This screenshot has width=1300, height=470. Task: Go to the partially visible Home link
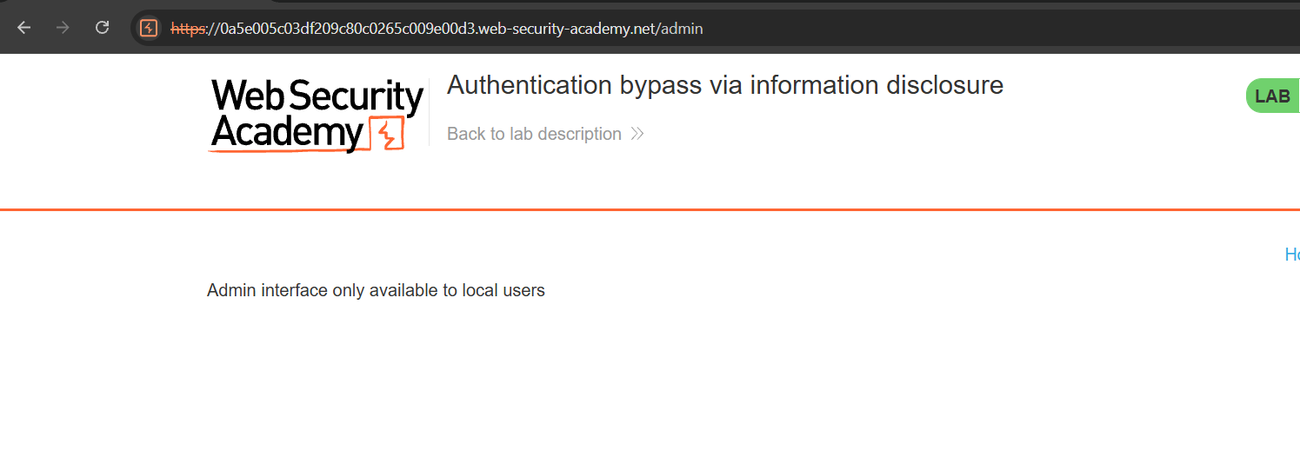pos(1292,255)
